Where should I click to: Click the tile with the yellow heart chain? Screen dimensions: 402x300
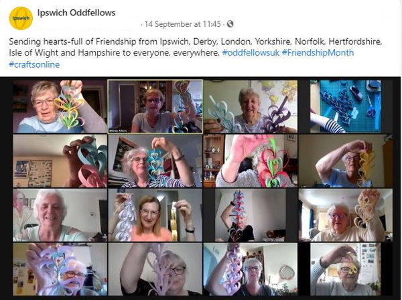pyautogui.click(x=345, y=161)
